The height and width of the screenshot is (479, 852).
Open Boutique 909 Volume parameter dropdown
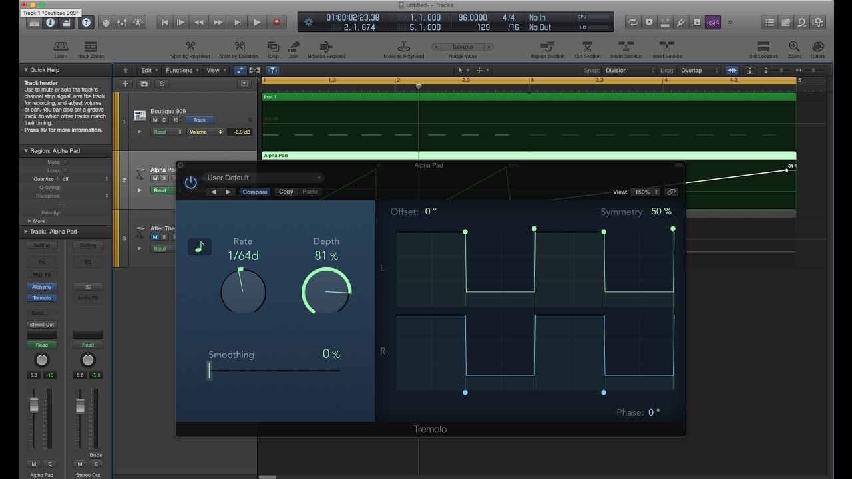(x=206, y=132)
